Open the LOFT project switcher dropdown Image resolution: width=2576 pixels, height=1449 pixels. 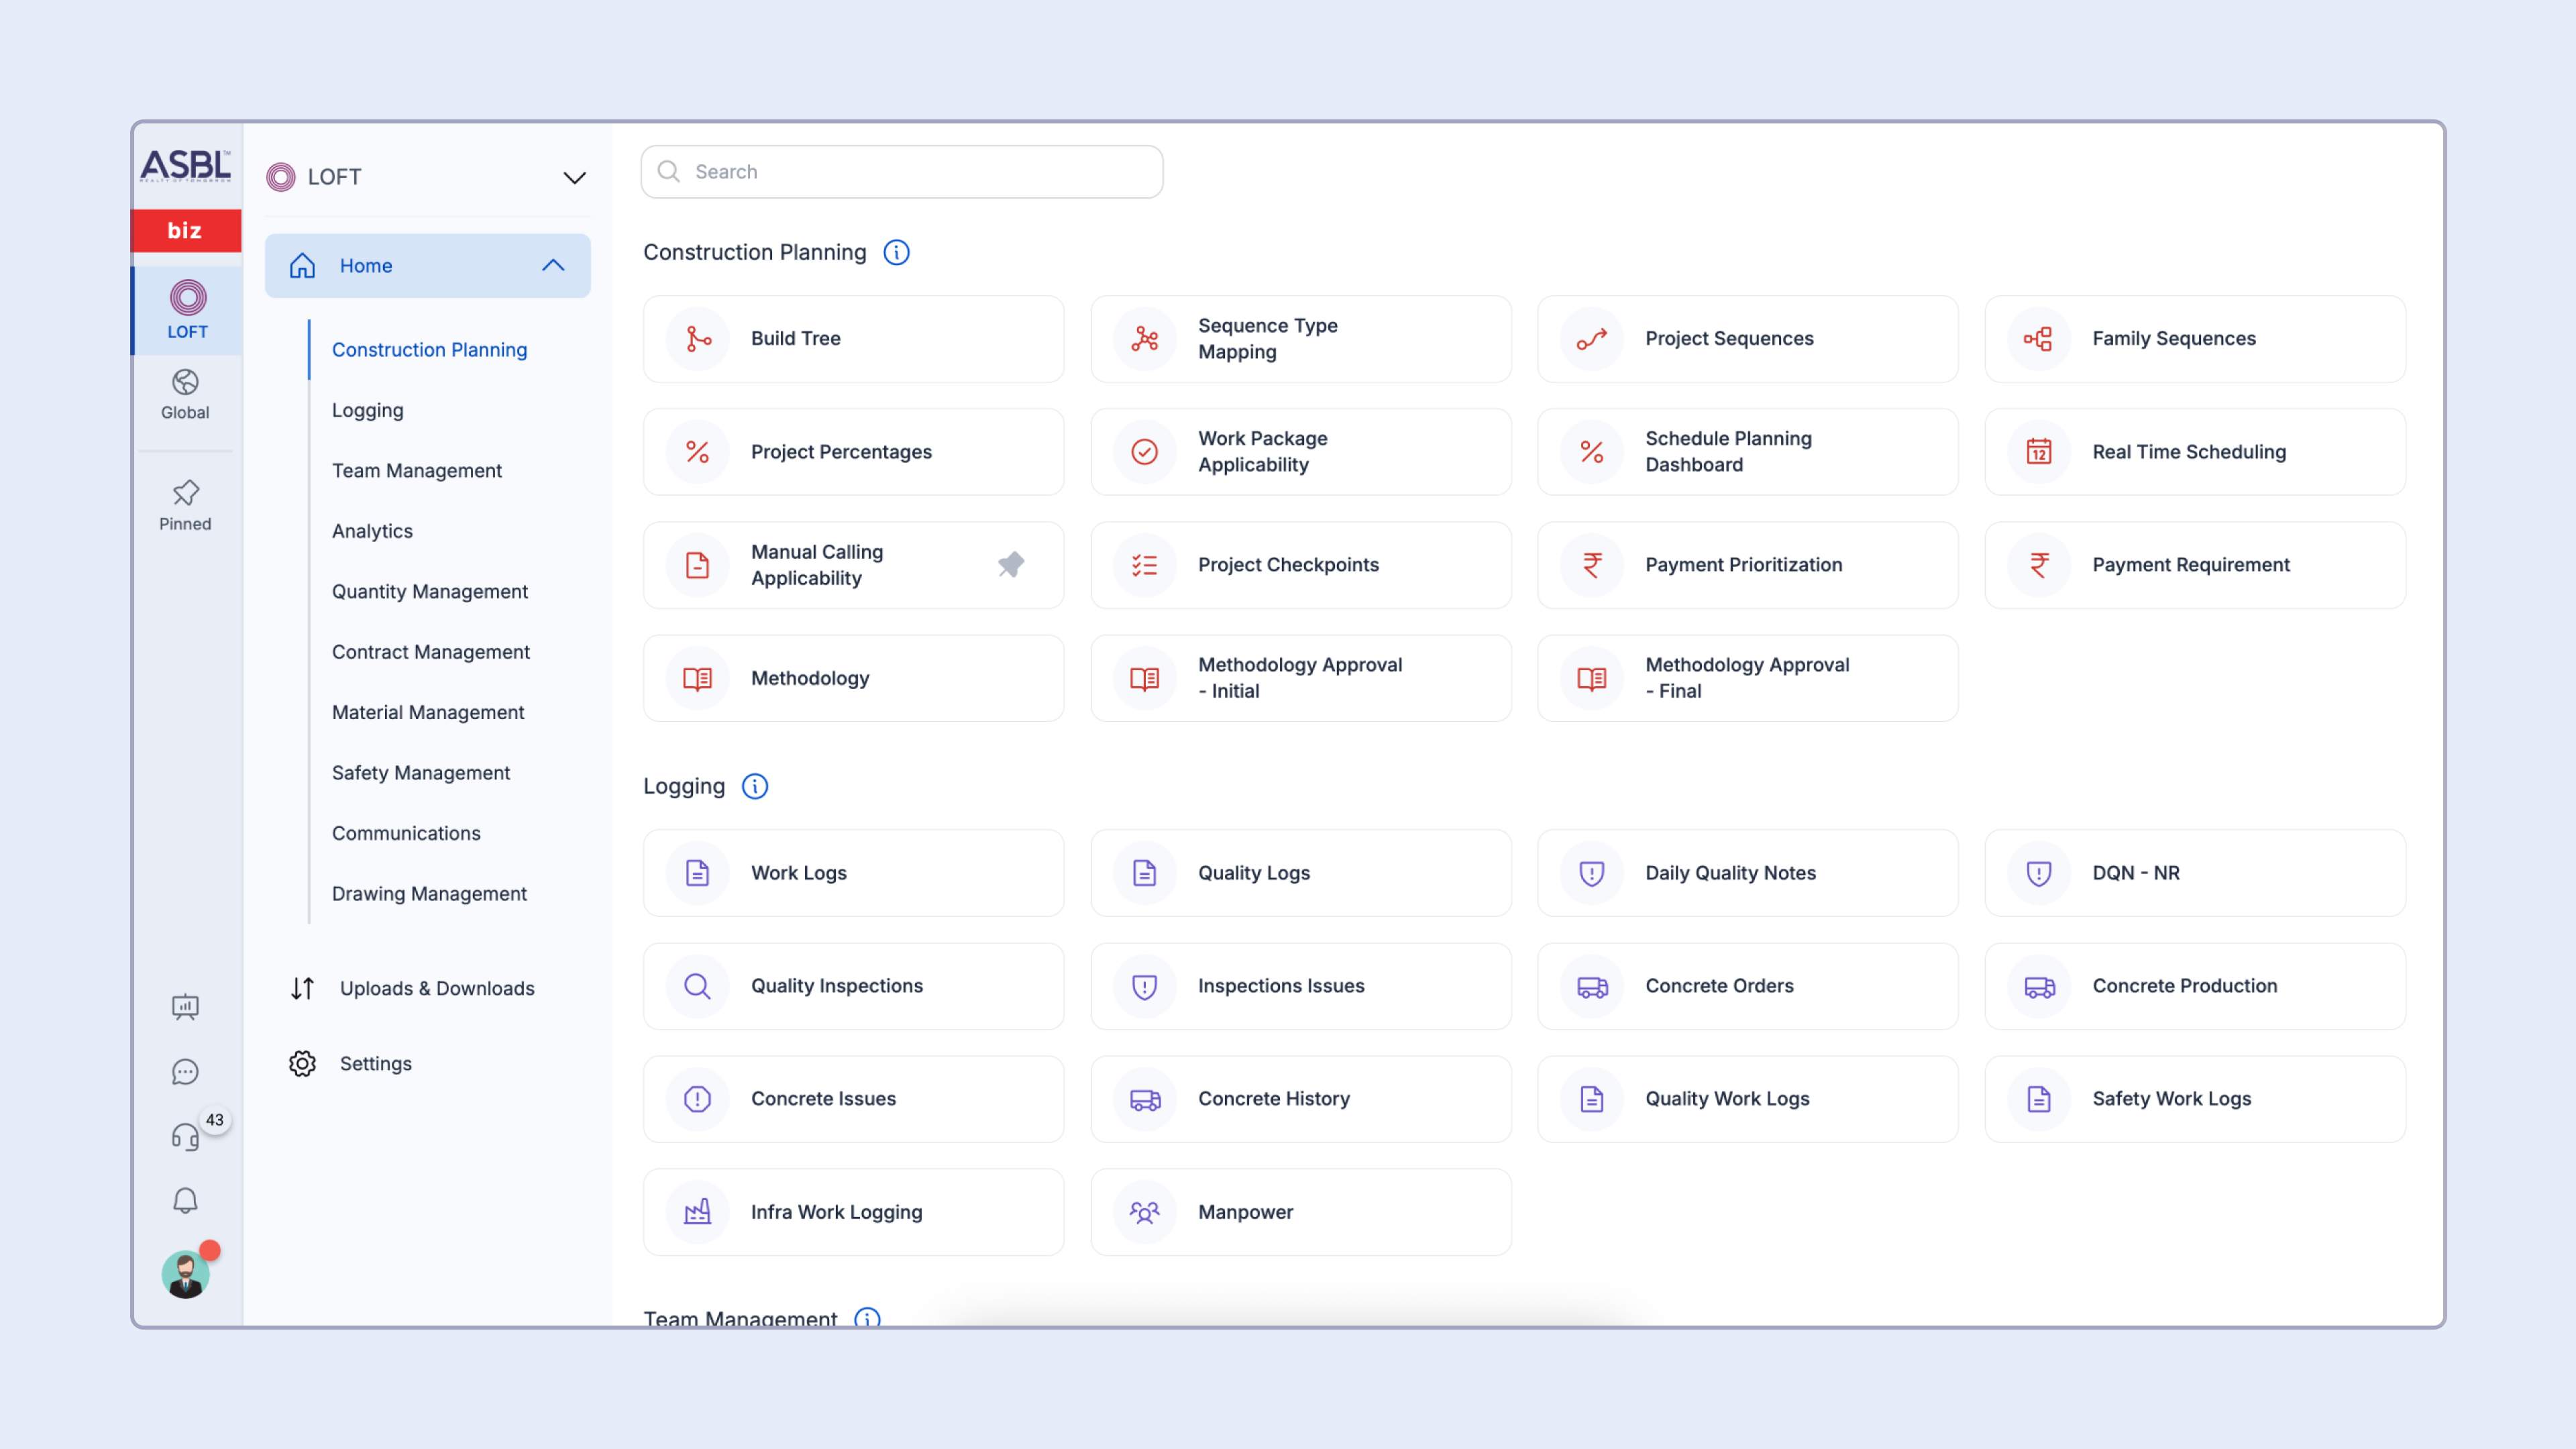[x=573, y=177]
